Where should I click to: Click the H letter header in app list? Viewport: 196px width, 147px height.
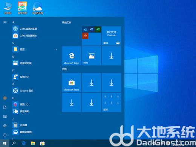click(13, 98)
